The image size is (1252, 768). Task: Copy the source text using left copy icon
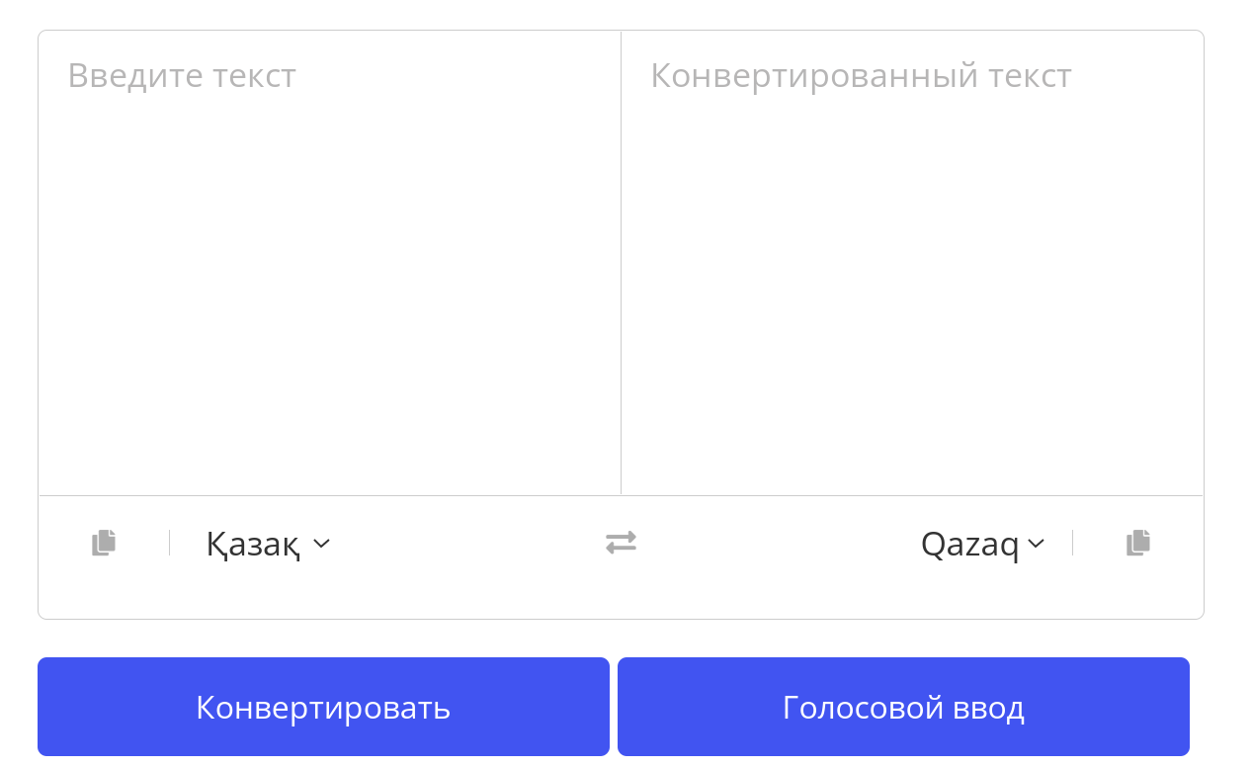click(x=104, y=543)
